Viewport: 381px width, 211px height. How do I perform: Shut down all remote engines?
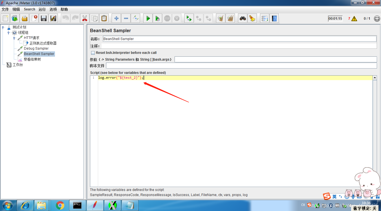pos(208,19)
